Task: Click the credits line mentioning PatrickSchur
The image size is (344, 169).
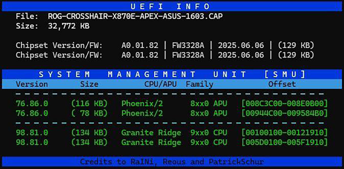Action: point(172,162)
